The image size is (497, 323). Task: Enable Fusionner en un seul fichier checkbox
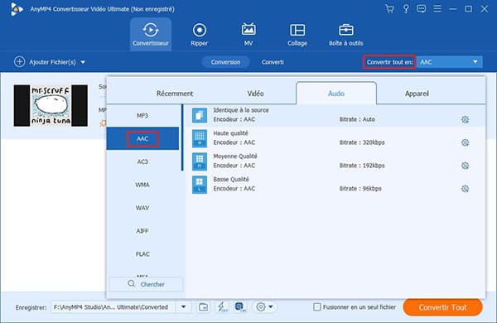point(317,306)
